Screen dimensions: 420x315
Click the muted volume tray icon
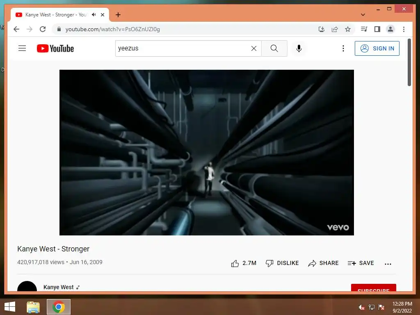(x=361, y=307)
